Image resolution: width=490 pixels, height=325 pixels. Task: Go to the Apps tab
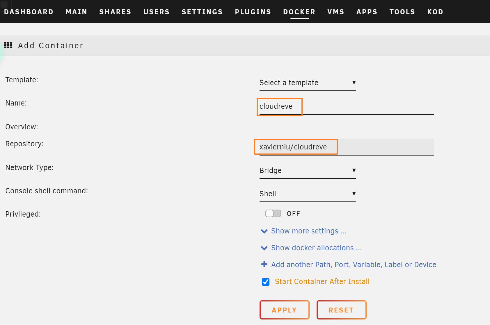(367, 12)
